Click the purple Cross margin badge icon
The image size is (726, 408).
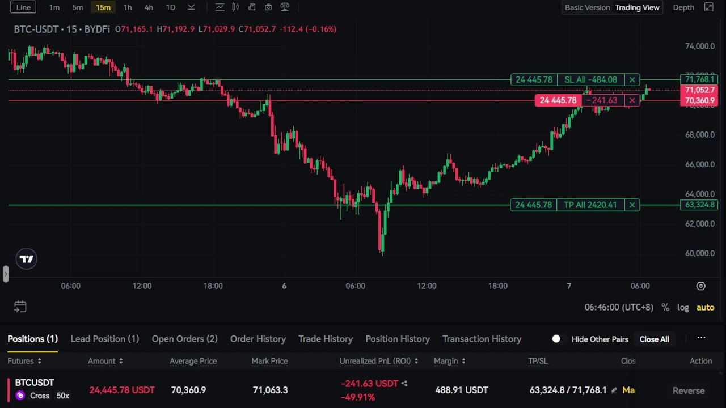tap(20, 396)
